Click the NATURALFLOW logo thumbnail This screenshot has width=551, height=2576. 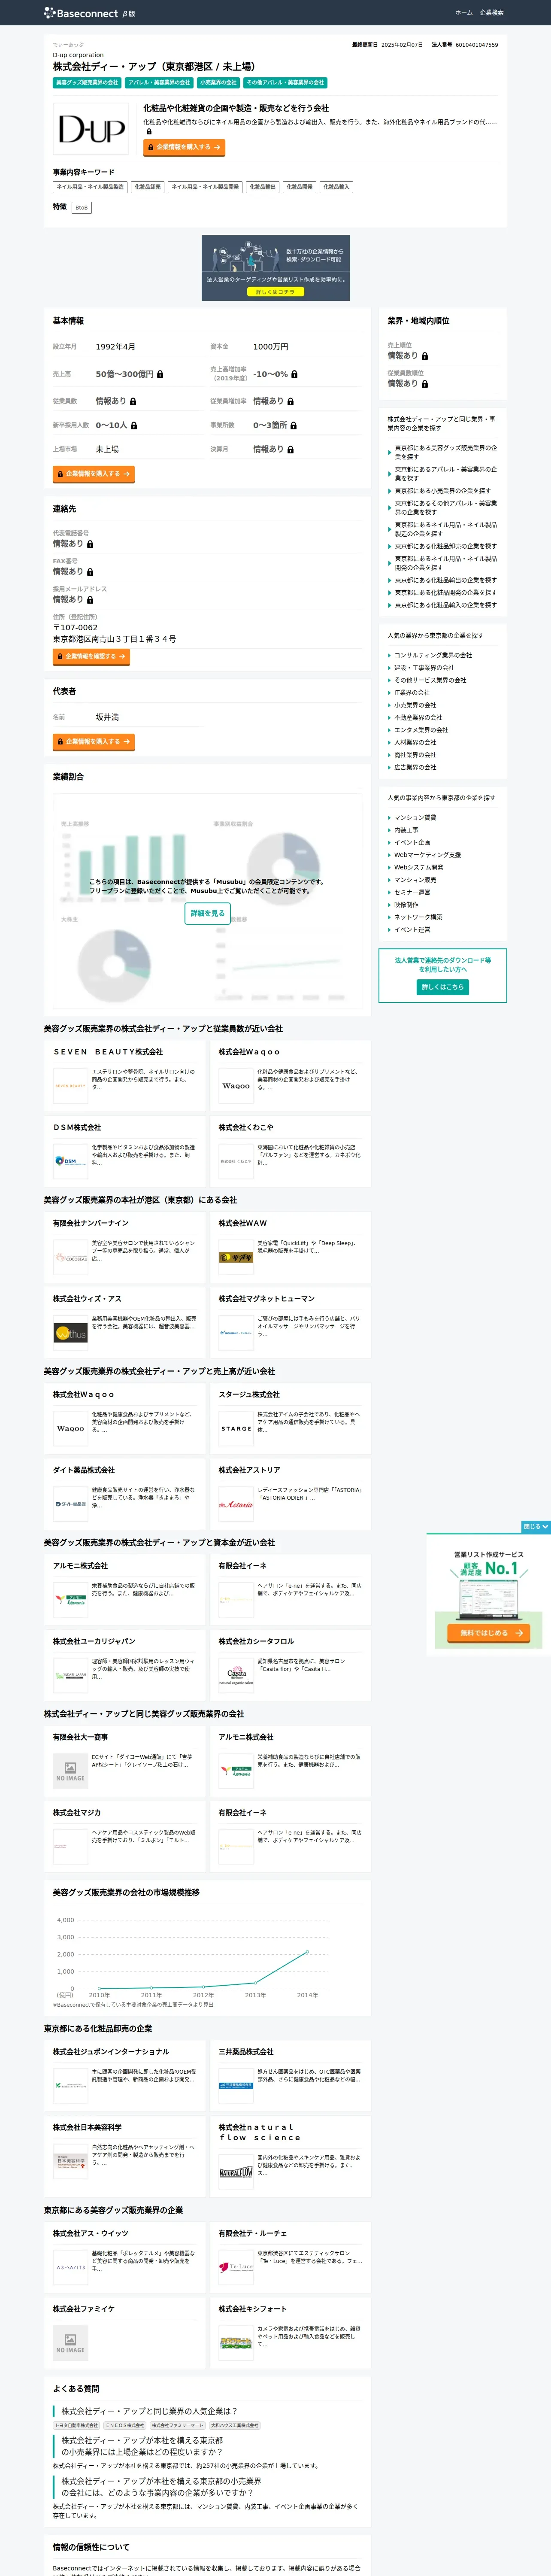coord(236,2172)
